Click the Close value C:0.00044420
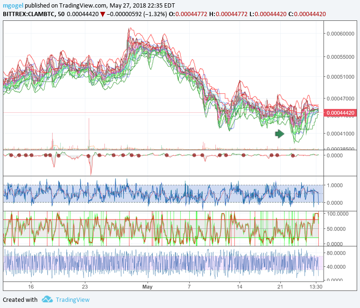The width and height of the screenshot is (360, 308). tap(307, 14)
